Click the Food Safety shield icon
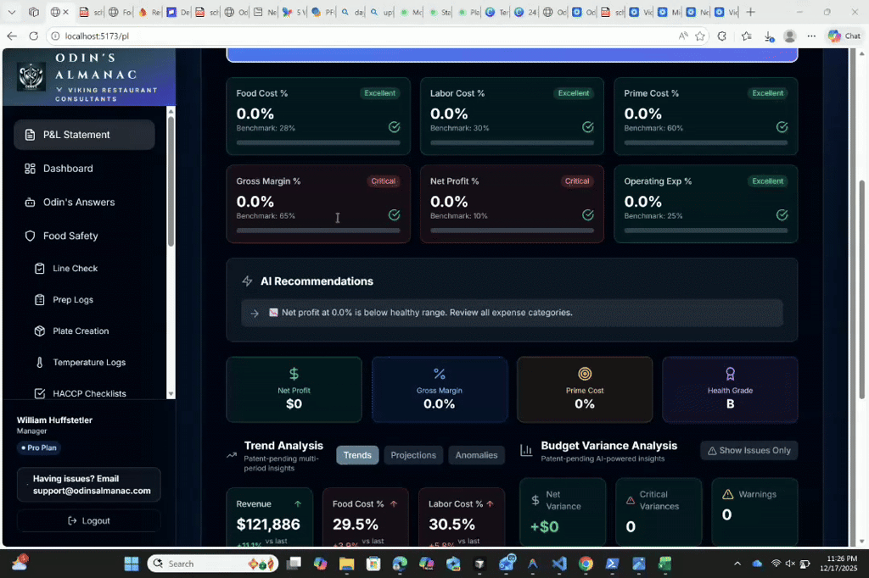The image size is (869, 578). 30,236
